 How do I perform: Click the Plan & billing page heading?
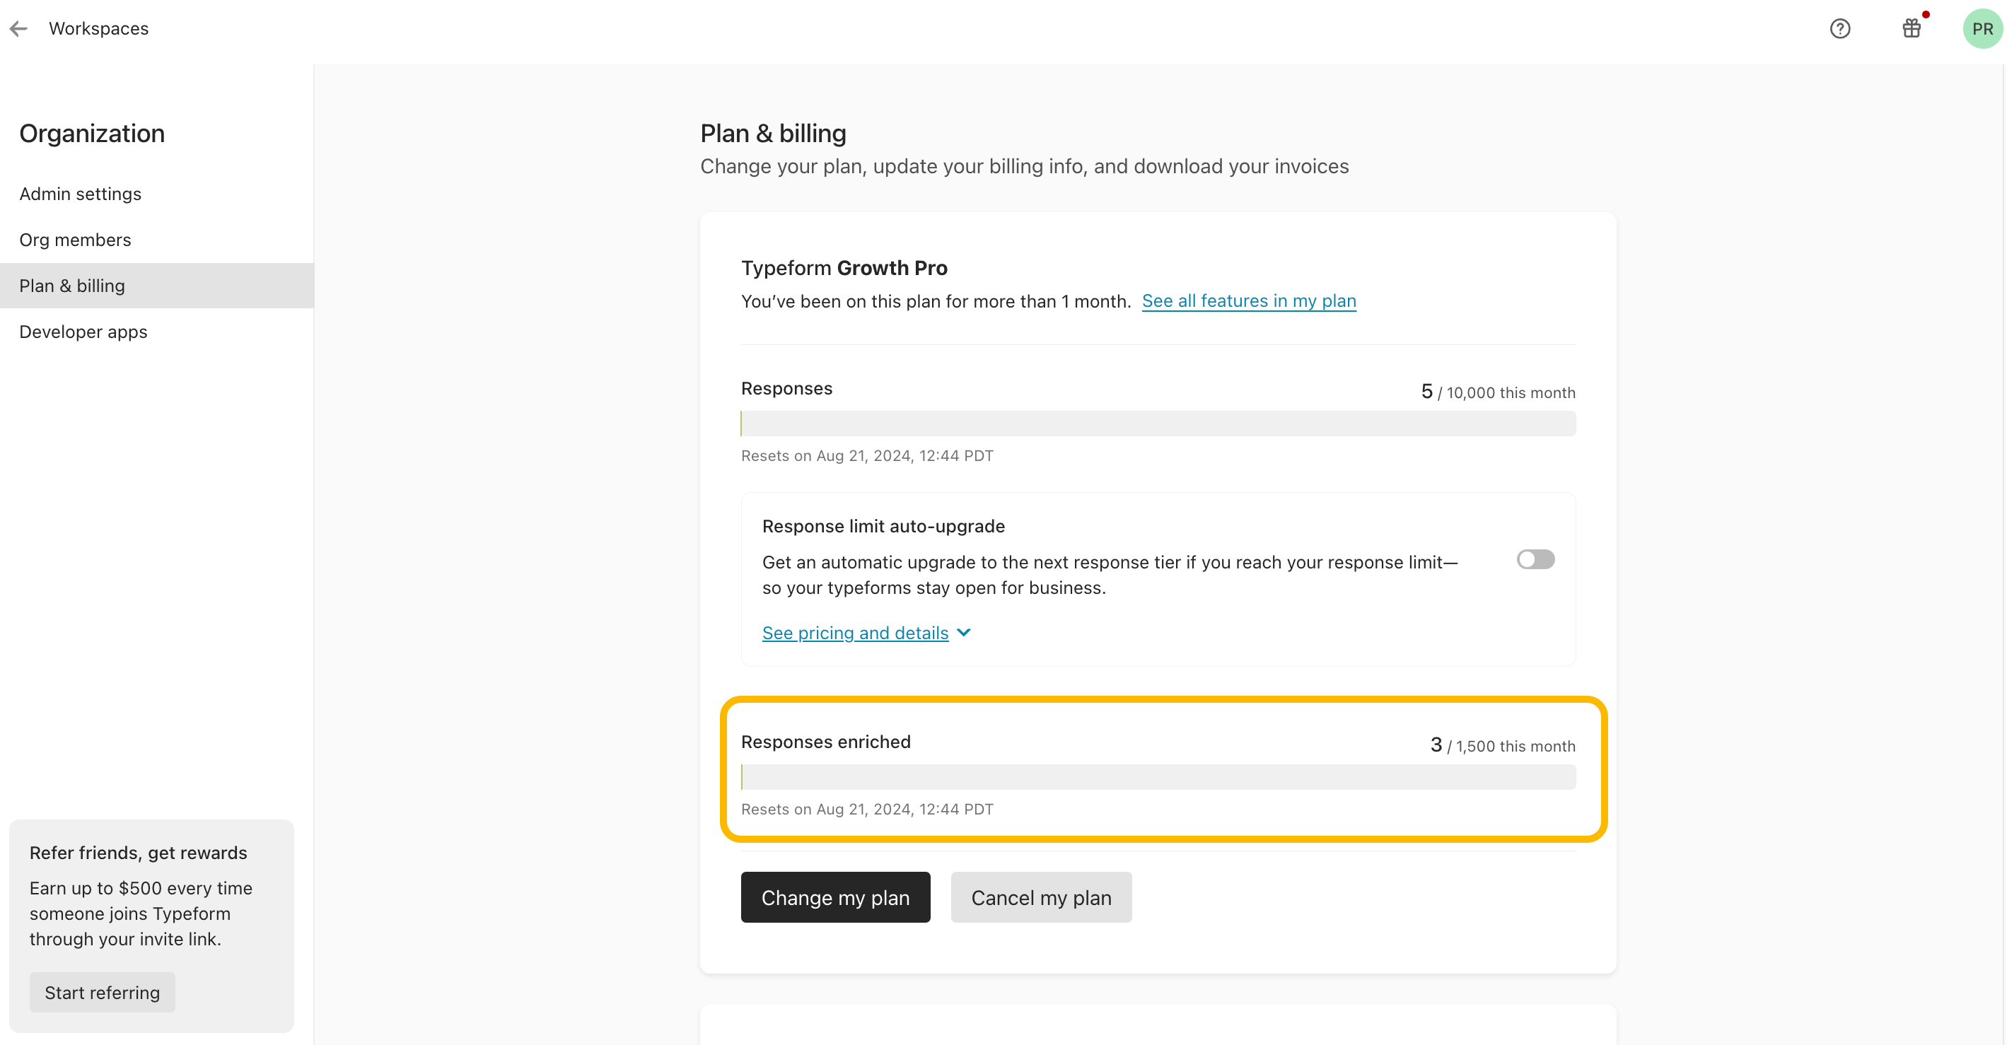click(x=773, y=133)
